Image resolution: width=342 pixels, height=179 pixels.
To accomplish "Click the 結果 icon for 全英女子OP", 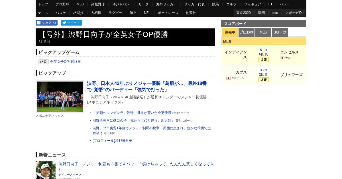I will coord(44,62).
